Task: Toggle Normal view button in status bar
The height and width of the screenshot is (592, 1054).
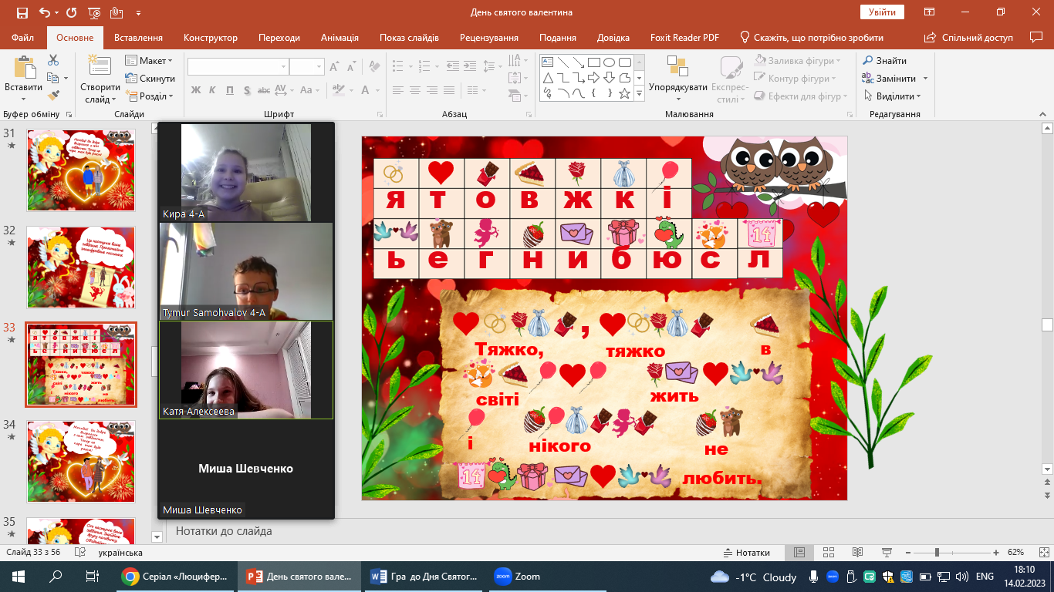Action: pyautogui.click(x=799, y=553)
